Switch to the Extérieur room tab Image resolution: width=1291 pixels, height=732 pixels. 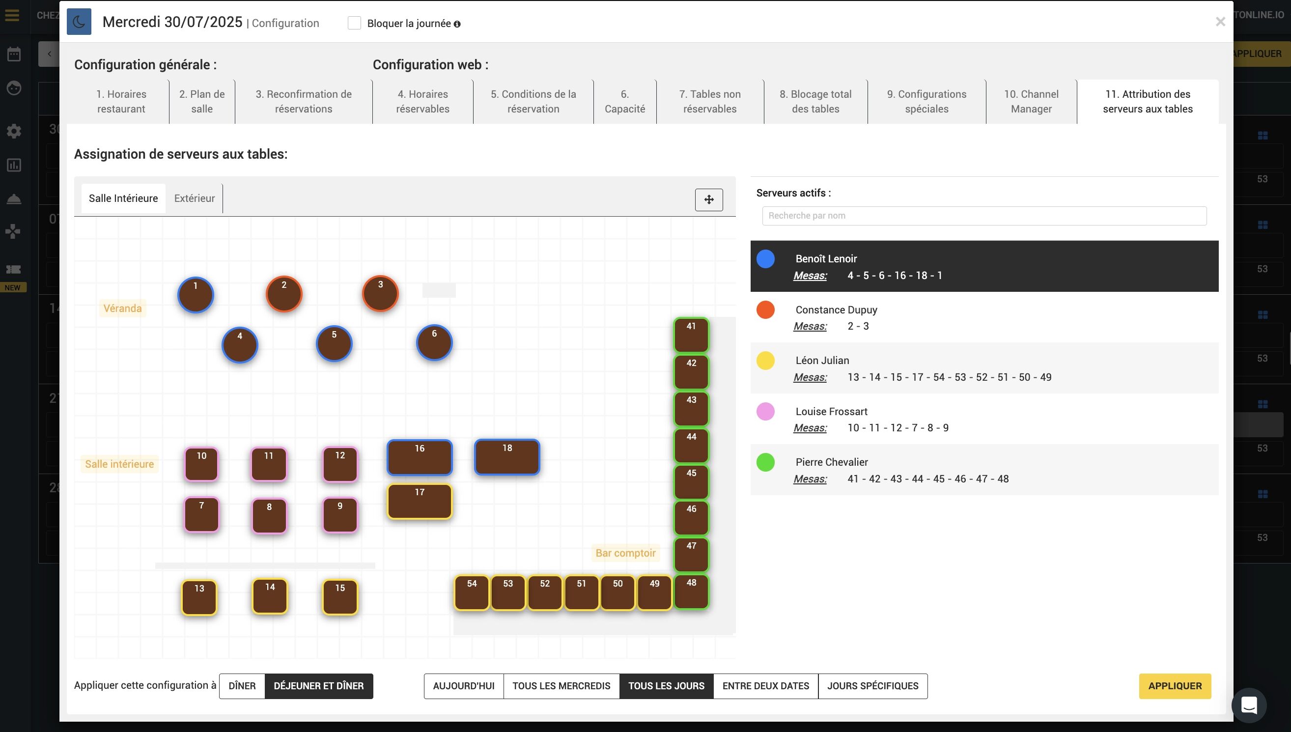tap(194, 198)
